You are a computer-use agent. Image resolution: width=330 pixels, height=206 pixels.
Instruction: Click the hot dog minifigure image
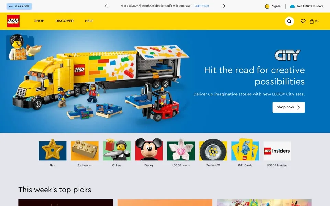[x=24, y=47]
